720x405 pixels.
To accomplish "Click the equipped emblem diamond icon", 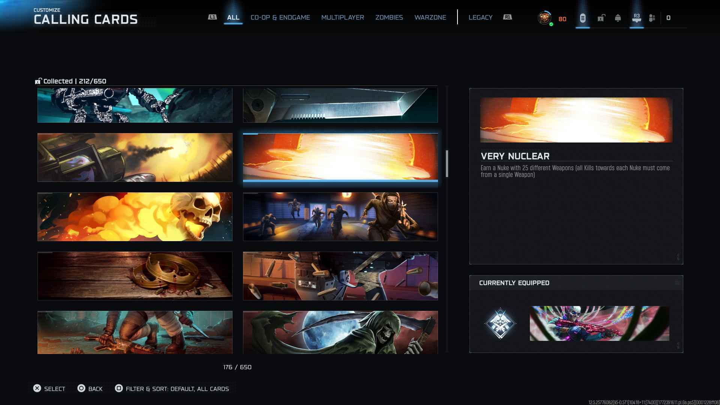I will (x=500, y=323).
